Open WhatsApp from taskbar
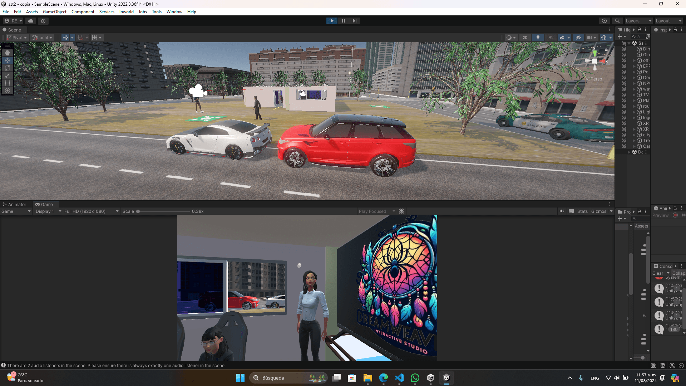 tap(415, 378)
